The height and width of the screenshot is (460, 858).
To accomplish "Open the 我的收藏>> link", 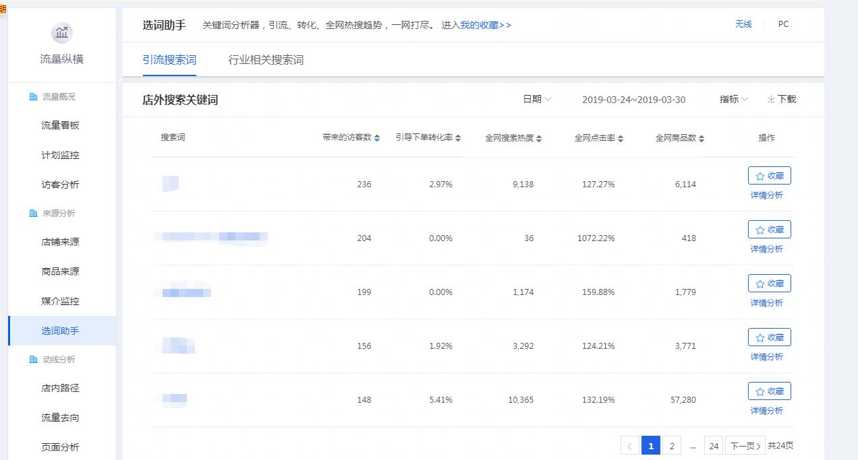I will point(486,25).
